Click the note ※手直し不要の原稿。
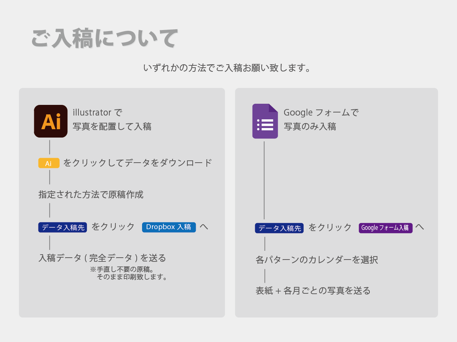This screenshot has height=342, width=457. (x=122, y=269)
